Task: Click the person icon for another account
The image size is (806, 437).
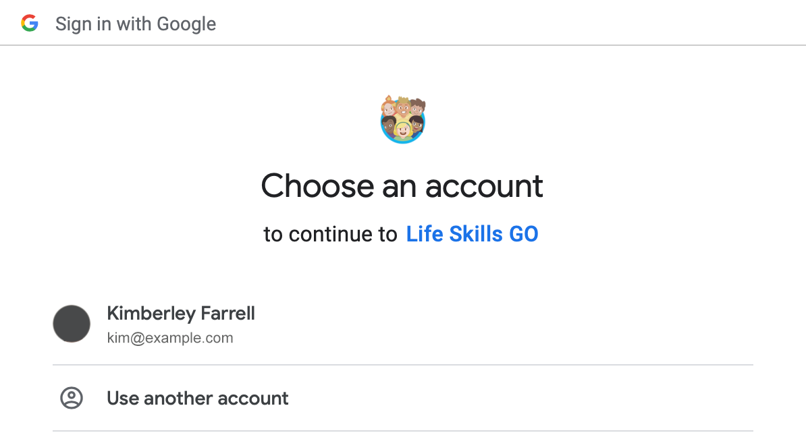Action: pyautogui.click(x=72, y=398)
